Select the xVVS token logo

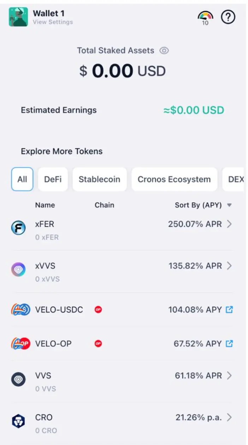click(x=18, y=270)
